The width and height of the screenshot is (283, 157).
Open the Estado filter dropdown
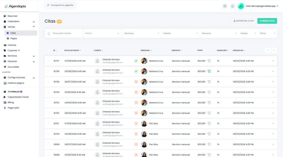click(x=248, y=33)
